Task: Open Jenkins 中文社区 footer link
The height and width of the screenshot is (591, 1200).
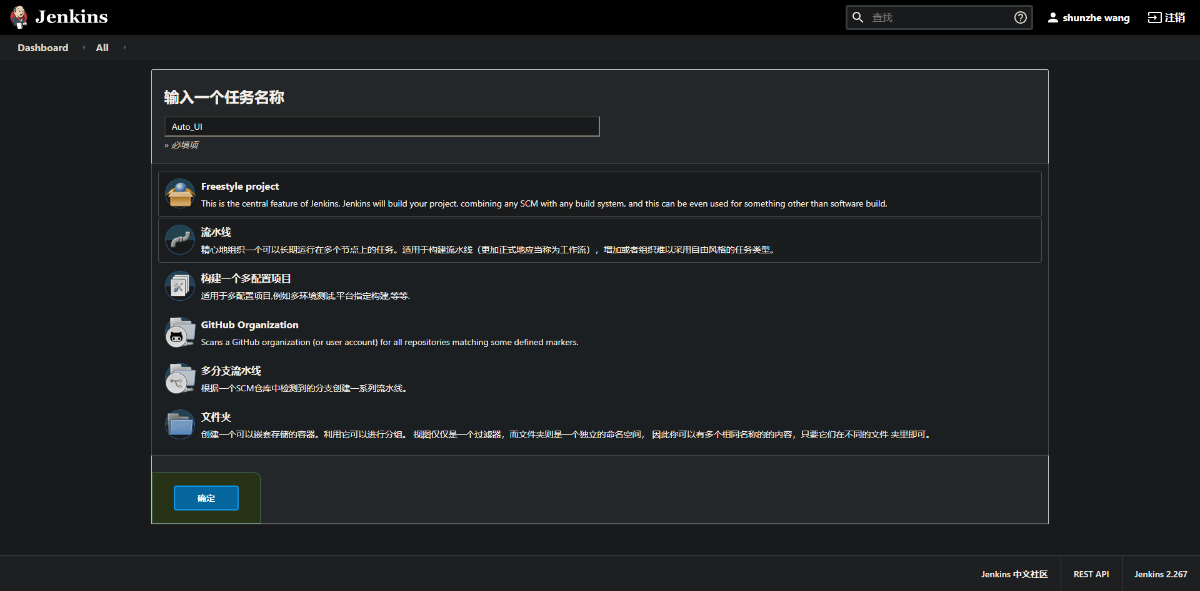Action: coord(1014,574)
